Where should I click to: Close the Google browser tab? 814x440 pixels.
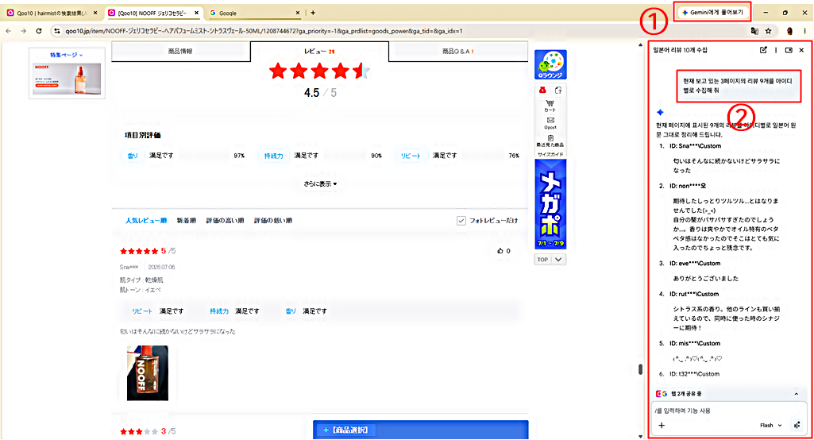298,13
